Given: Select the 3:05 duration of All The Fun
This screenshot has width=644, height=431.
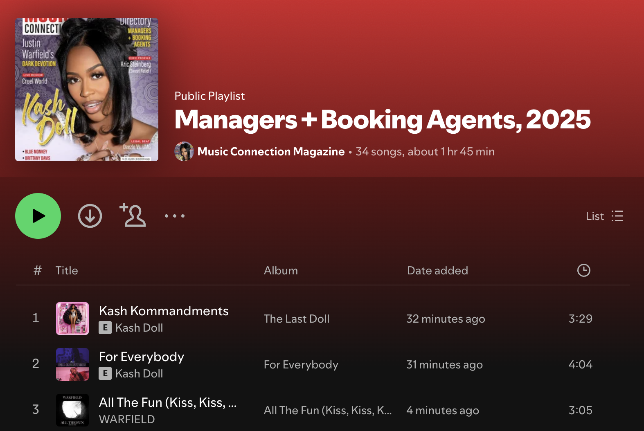Looking at the screenshot, I should [x=581, y=410].
